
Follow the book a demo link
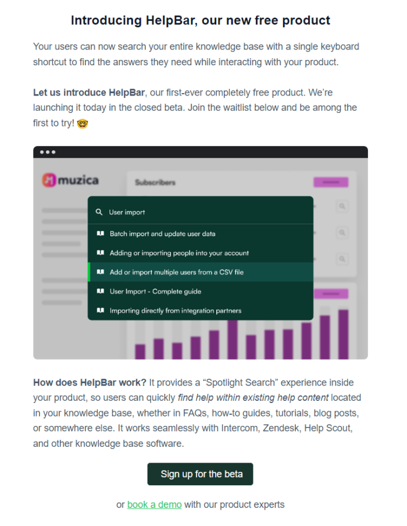(154, 504)
